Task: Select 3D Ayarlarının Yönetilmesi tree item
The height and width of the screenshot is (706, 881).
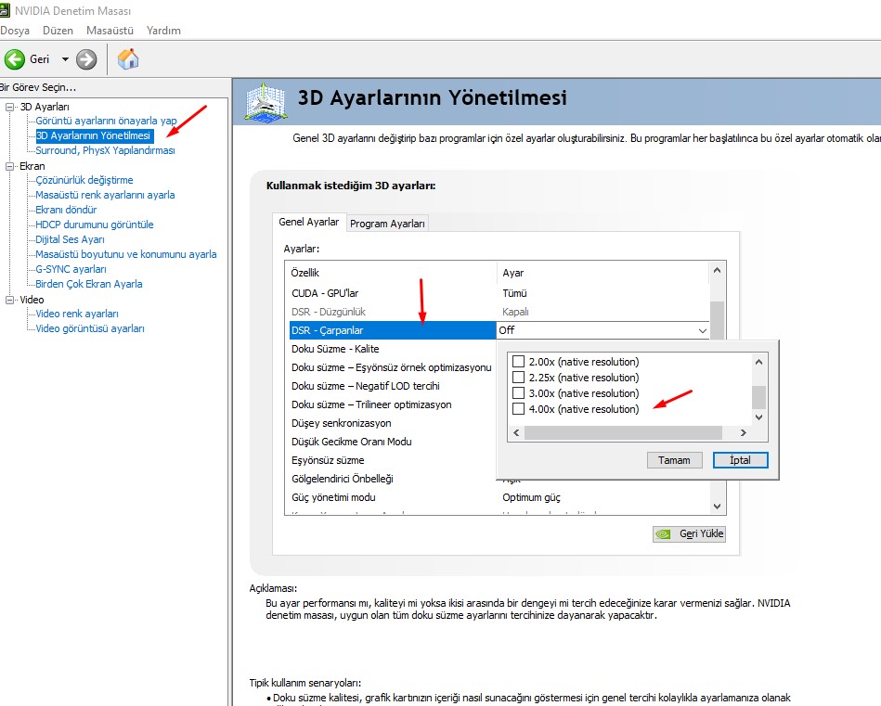Action: point(94,135)
